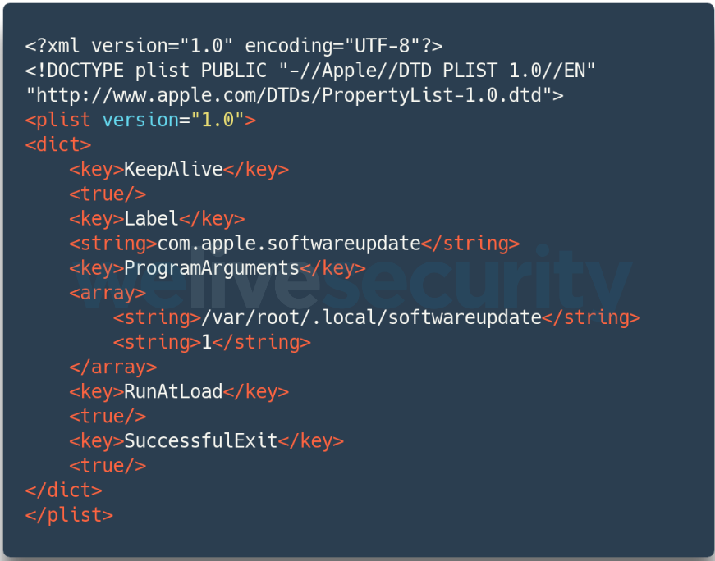The height and width of the screenshot is (561, 715).
Task: Click the opening dict tag
Action: point(58,144)
